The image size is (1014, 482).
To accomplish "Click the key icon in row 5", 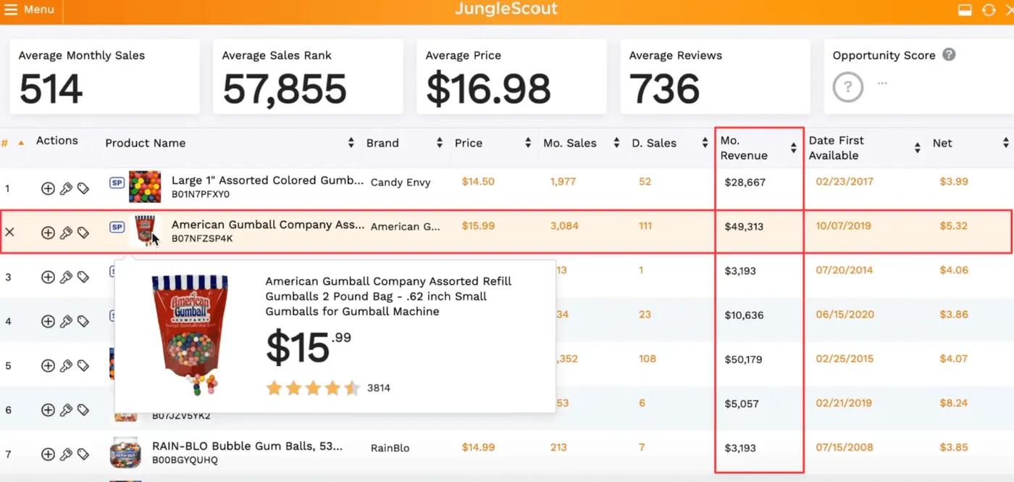I will click(66, 366).
